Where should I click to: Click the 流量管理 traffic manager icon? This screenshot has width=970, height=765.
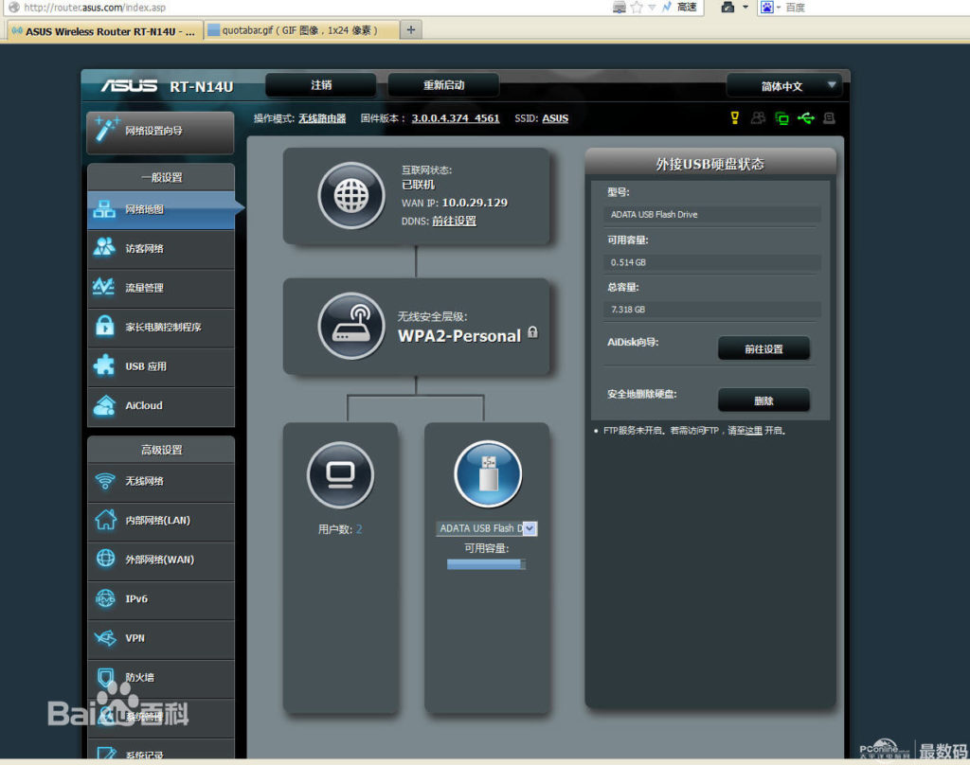point(104,287)
